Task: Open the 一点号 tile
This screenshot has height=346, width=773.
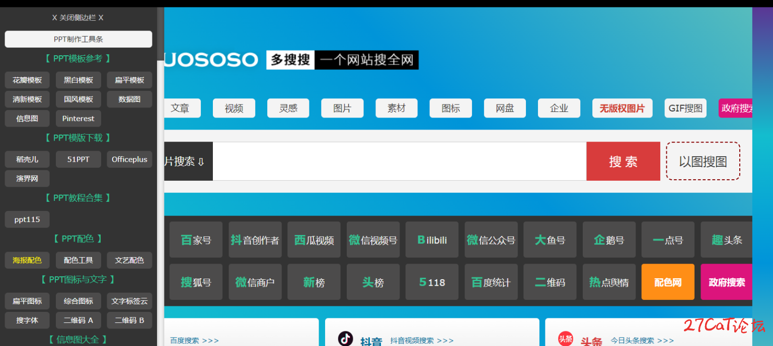Action: tap(668, 240)
